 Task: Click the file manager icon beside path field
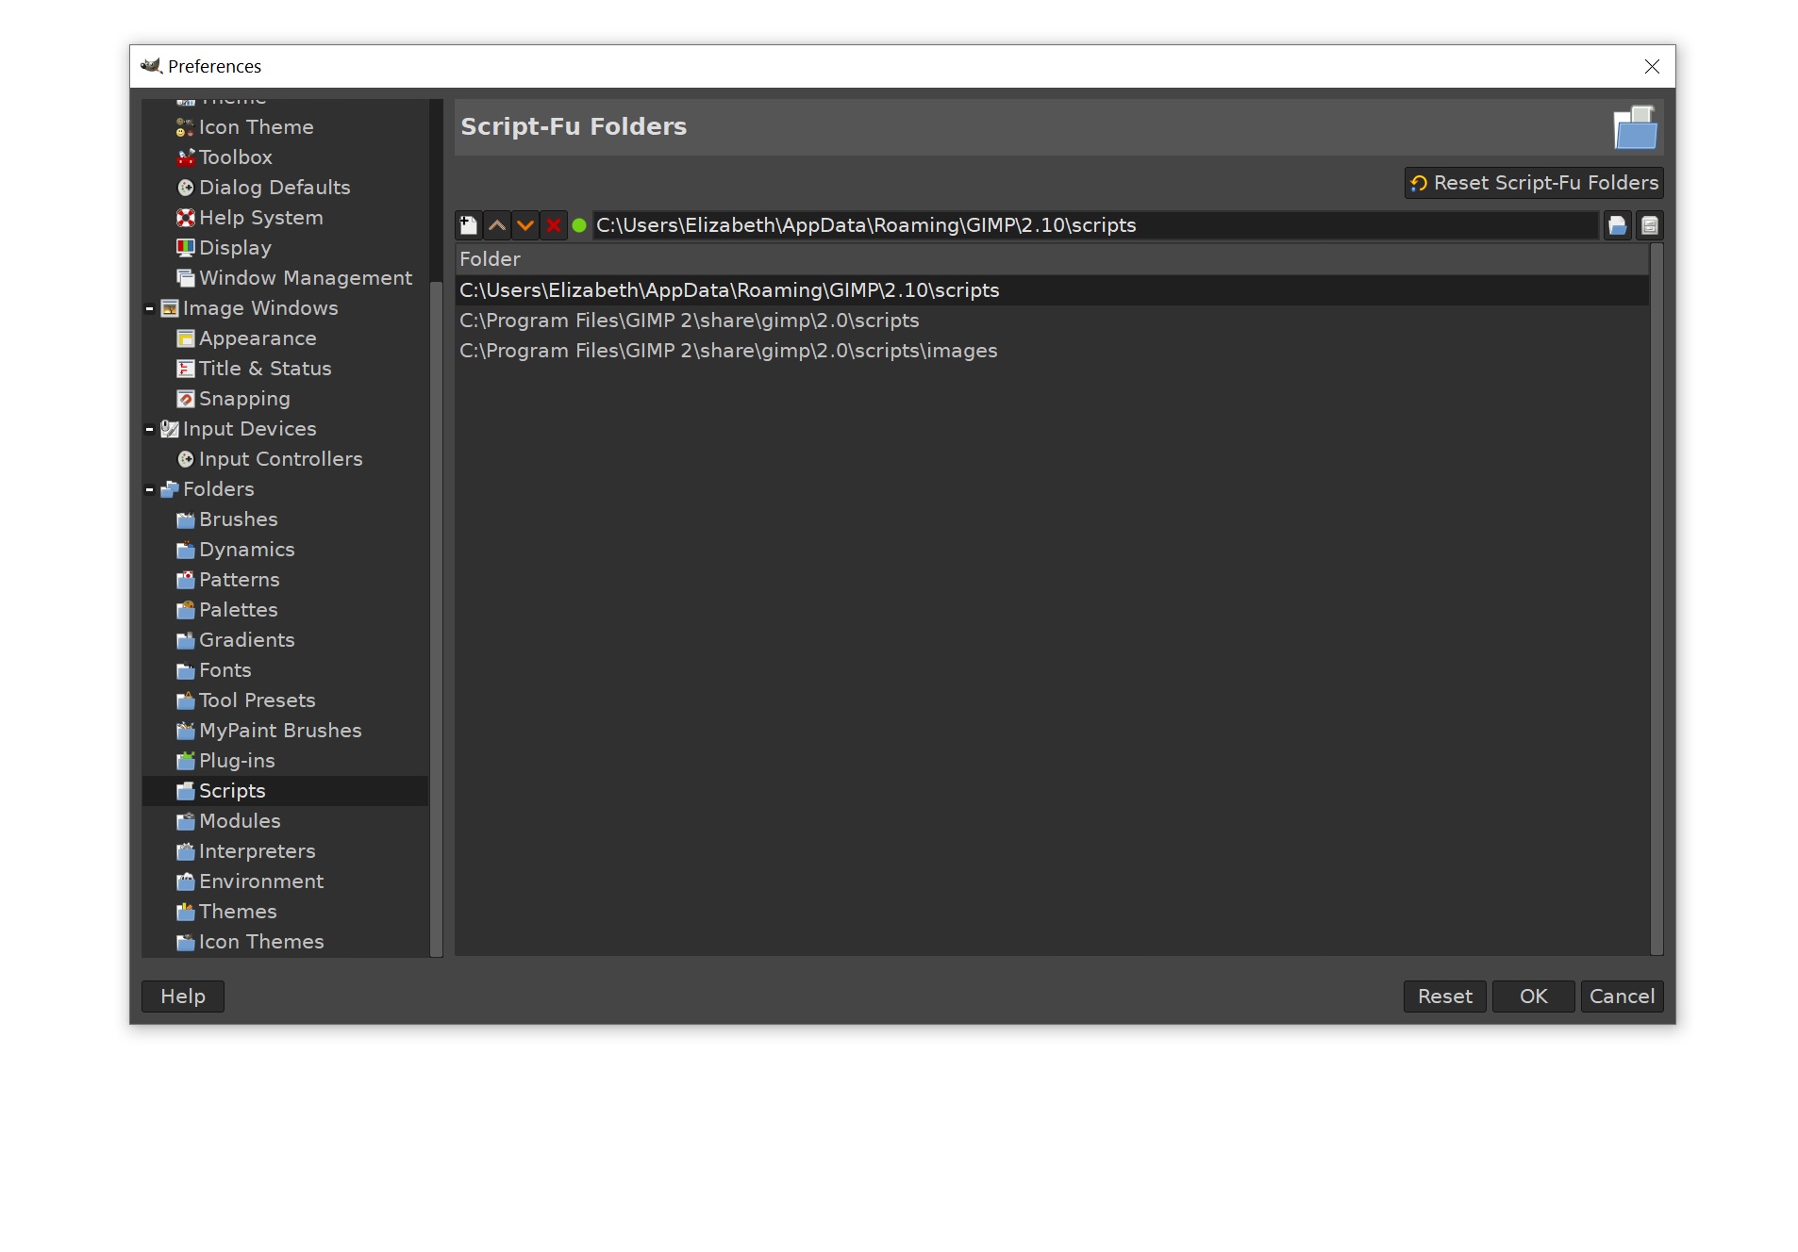click(x=1650, y=225)
